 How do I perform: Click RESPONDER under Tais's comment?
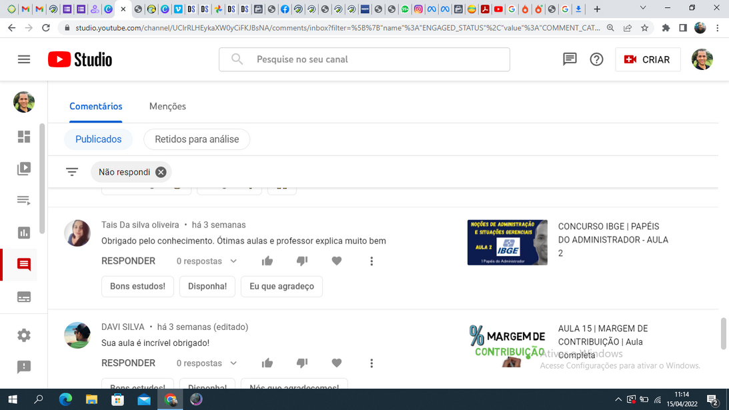pyautogui.click(x=128, y=261)
